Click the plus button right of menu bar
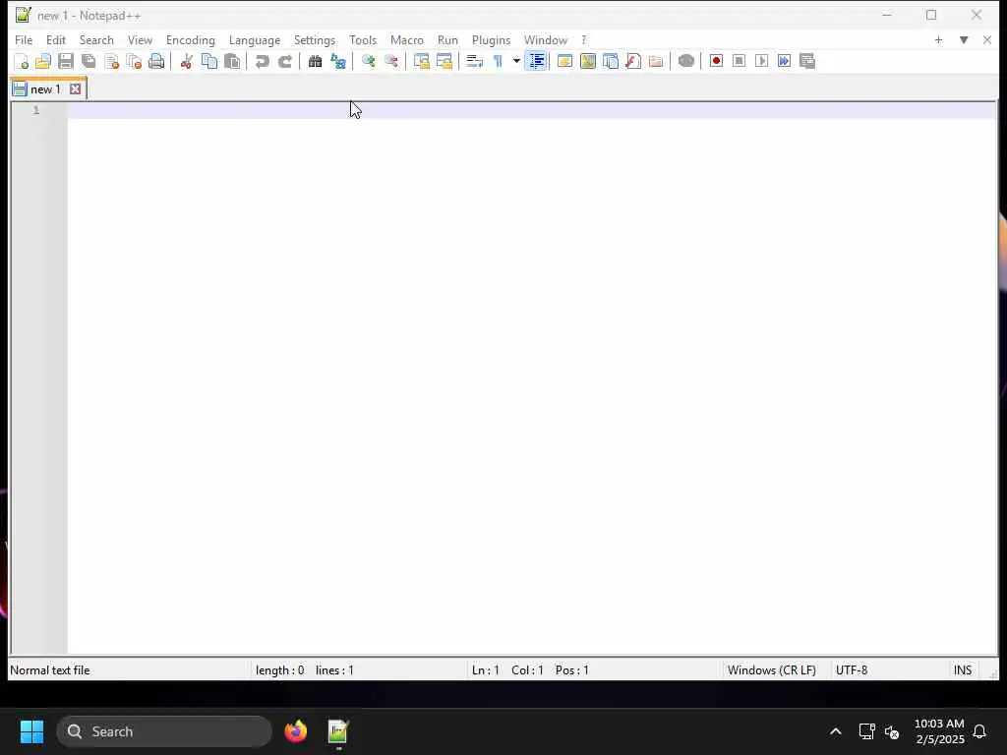 (x=938, y=39)
